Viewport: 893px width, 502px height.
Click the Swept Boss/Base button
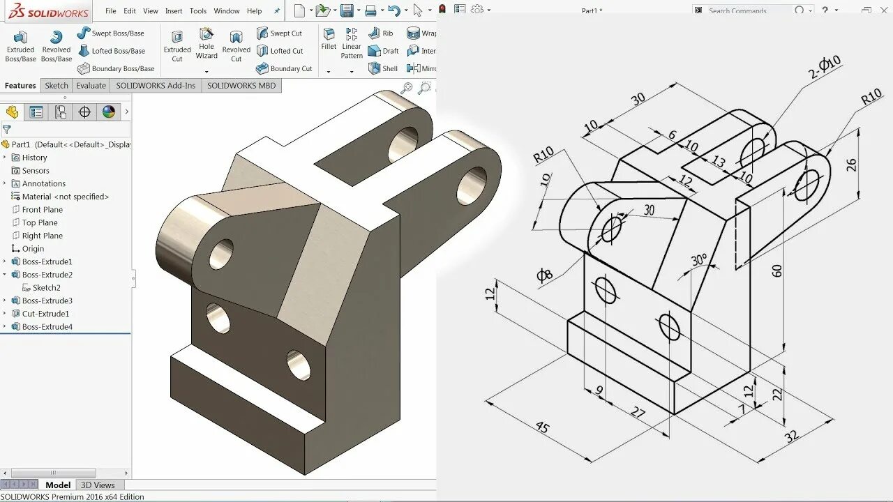pyautogui.click(x=111, y=33)
